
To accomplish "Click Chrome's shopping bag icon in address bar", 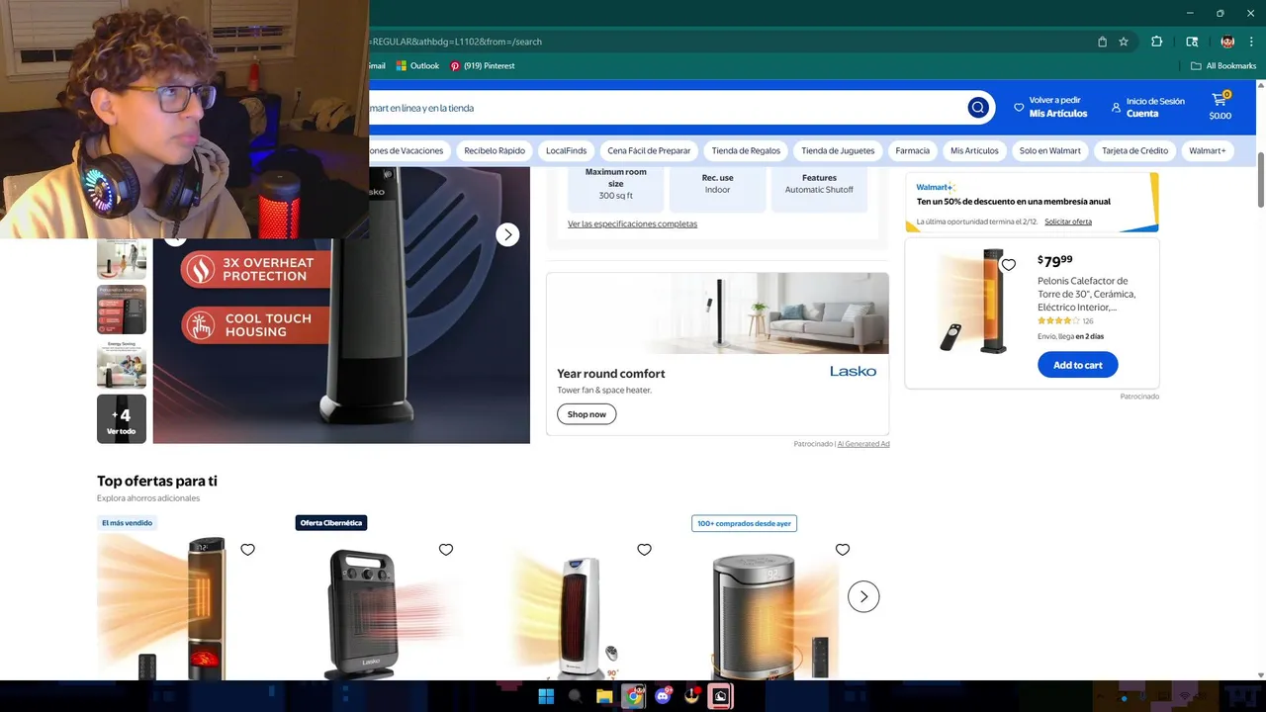I will [x=1102, y=42].
